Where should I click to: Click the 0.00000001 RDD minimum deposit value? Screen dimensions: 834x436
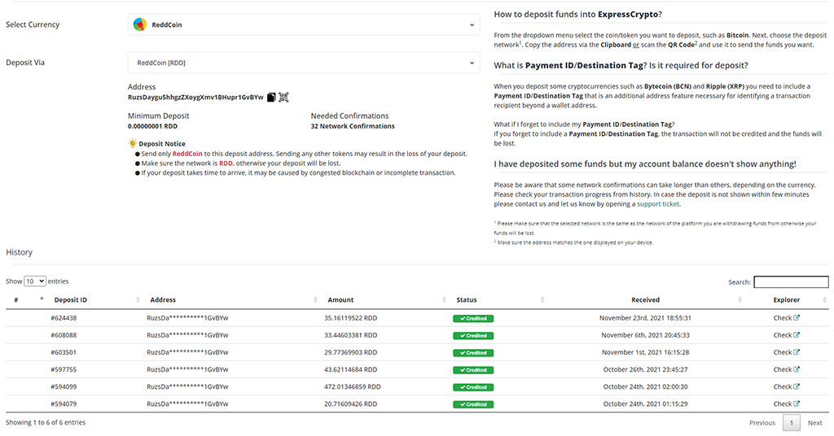pyautogui.click(x=152, y=126)
